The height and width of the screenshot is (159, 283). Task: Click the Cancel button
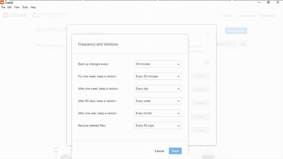159,151
